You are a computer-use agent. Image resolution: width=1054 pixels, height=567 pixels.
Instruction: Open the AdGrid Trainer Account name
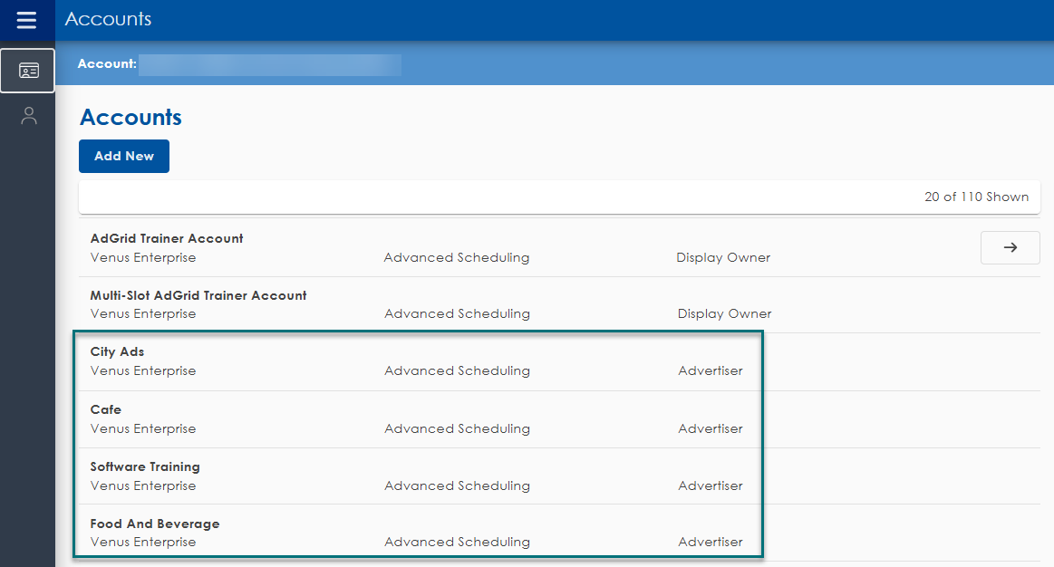(x=167, y=238)
